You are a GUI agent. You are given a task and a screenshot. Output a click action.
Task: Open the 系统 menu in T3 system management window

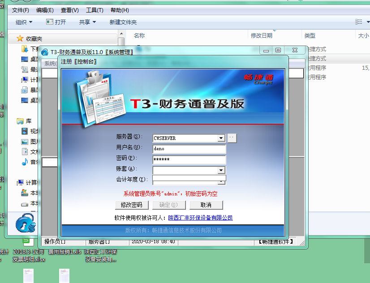click(x=50, y=63)
